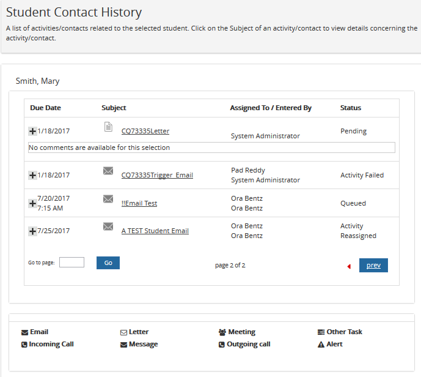The height and width of the screenshot is (377, 421).
Task: Click the Letter legend label
Action: coord(139,332)
